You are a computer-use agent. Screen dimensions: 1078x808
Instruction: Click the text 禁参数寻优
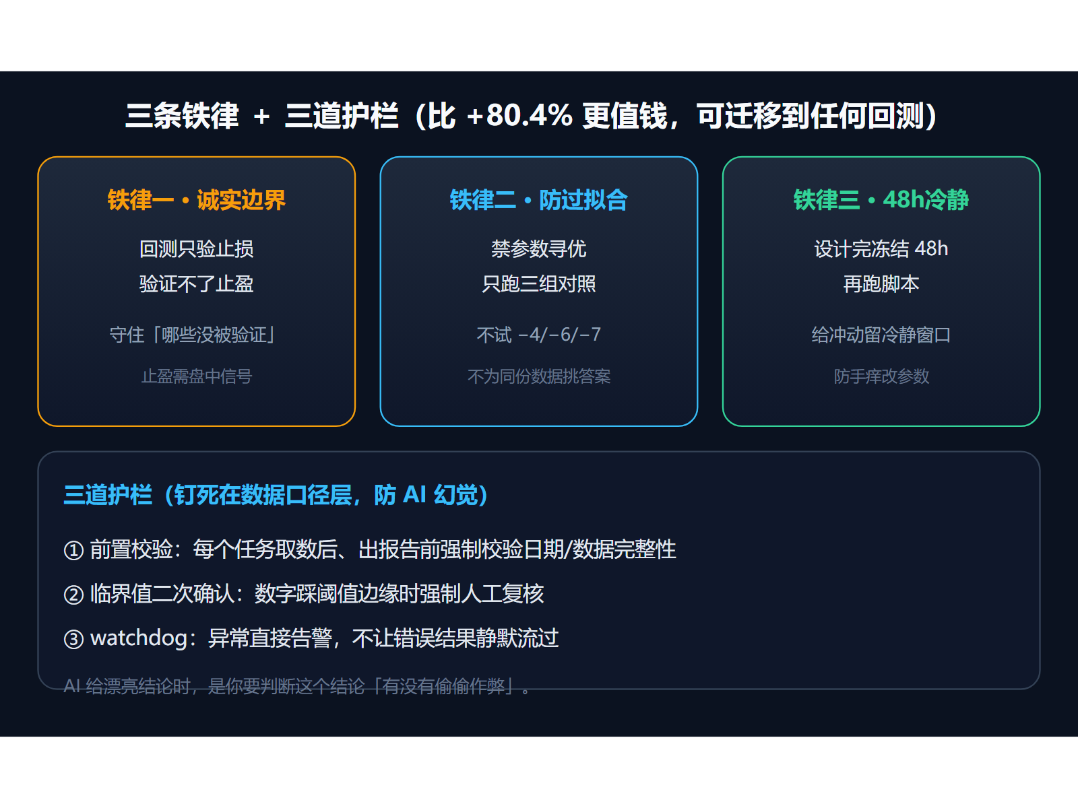point(538,249)
